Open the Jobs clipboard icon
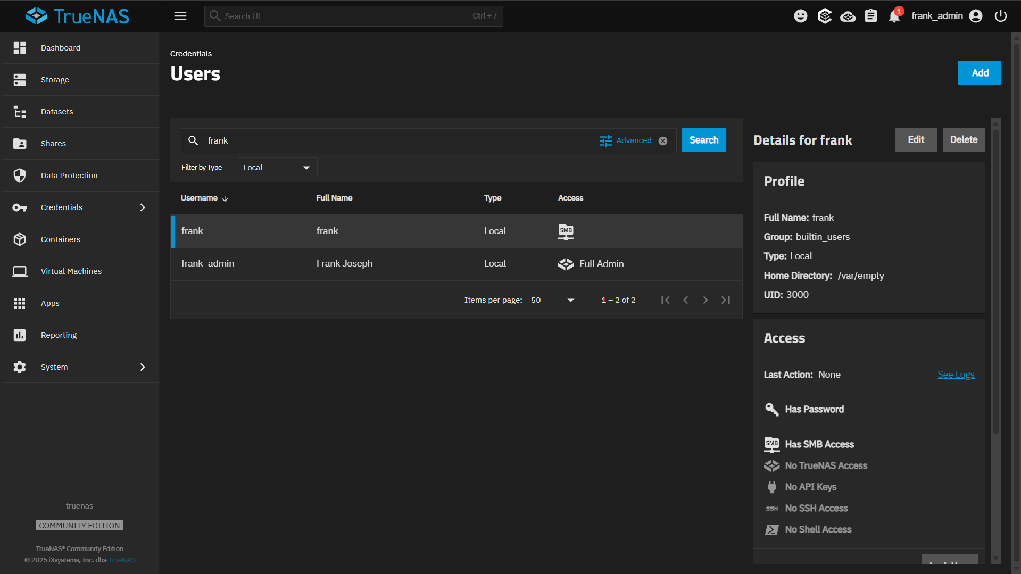Image resolution: width=1021 pixels, height=574 pixels. pos(871,16)
